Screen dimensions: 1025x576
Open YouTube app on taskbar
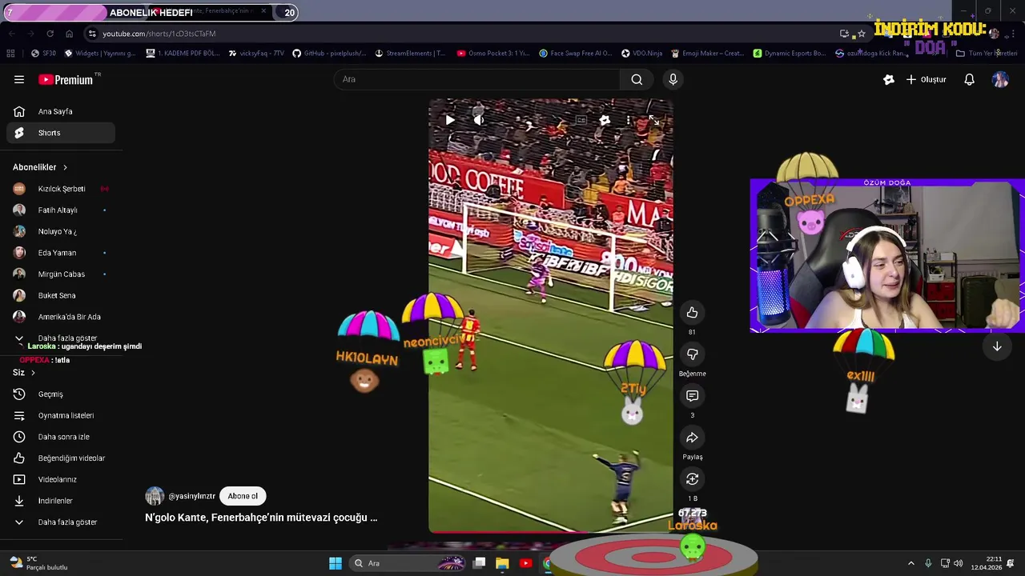click(525, 563)
